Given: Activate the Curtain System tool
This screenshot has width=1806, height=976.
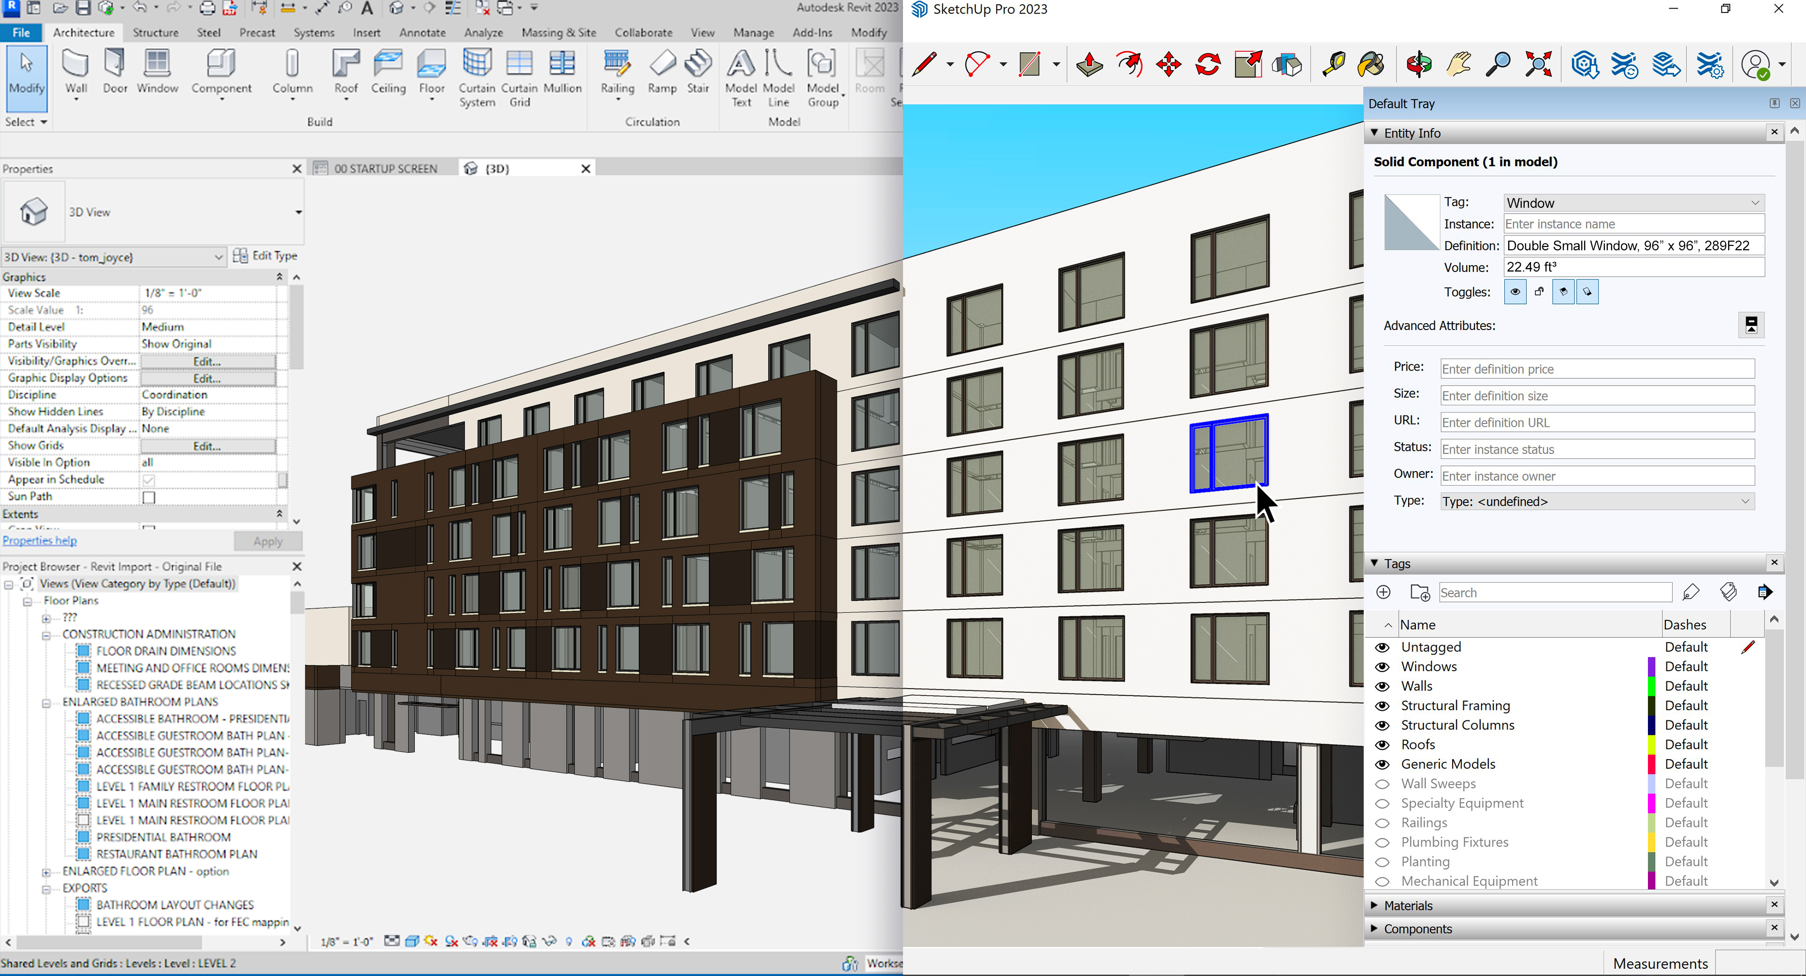Looking at the screenshot, I should tap(477, 77).
